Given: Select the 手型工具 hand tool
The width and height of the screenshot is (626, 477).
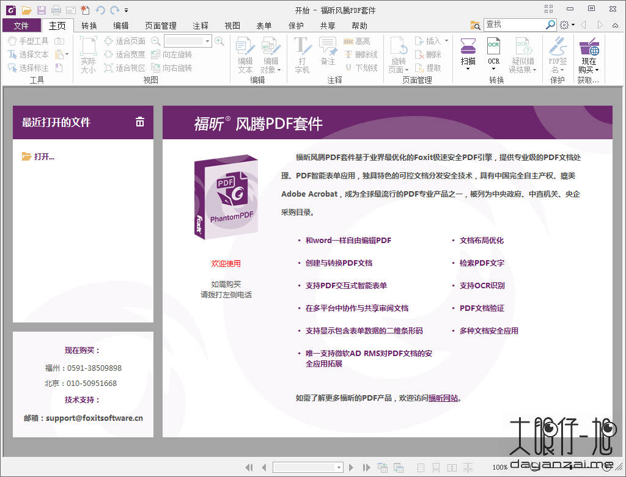Looking at the screenshot, I should pyautogui.click(x=28, y=41).
